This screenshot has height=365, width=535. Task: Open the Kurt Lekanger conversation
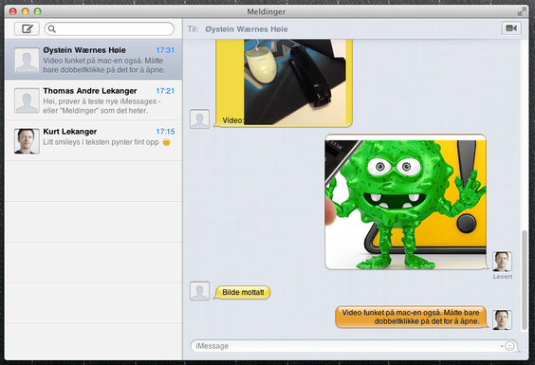[x=94, y=140]
